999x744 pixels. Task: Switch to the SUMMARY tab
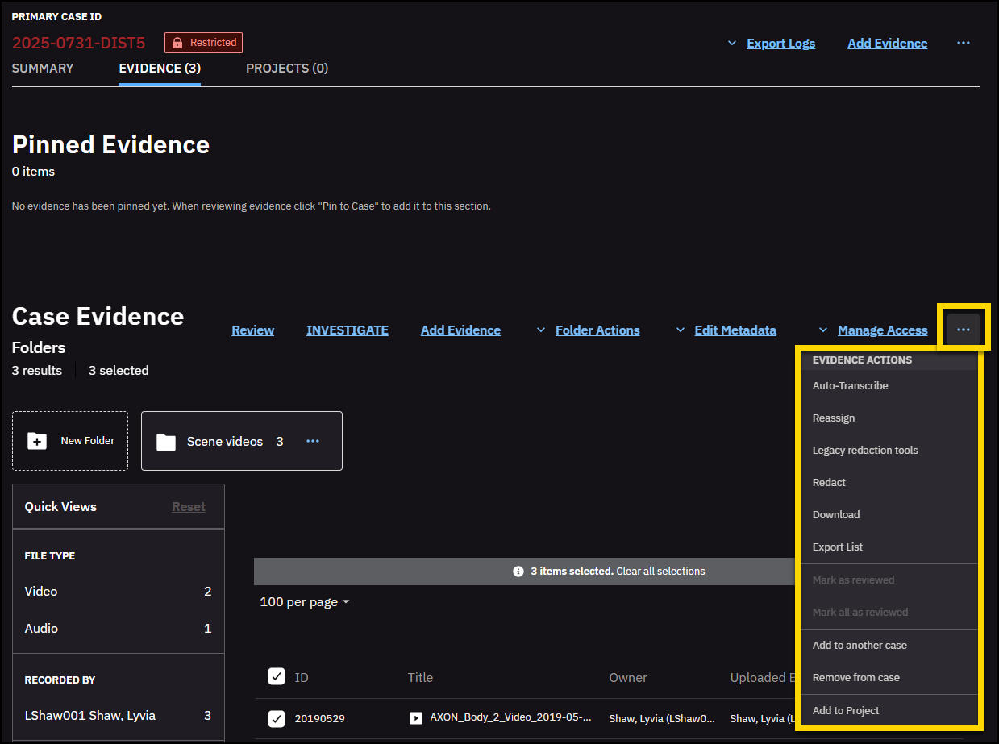43,69
